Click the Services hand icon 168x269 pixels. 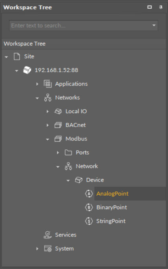click(x=47, y=235)
